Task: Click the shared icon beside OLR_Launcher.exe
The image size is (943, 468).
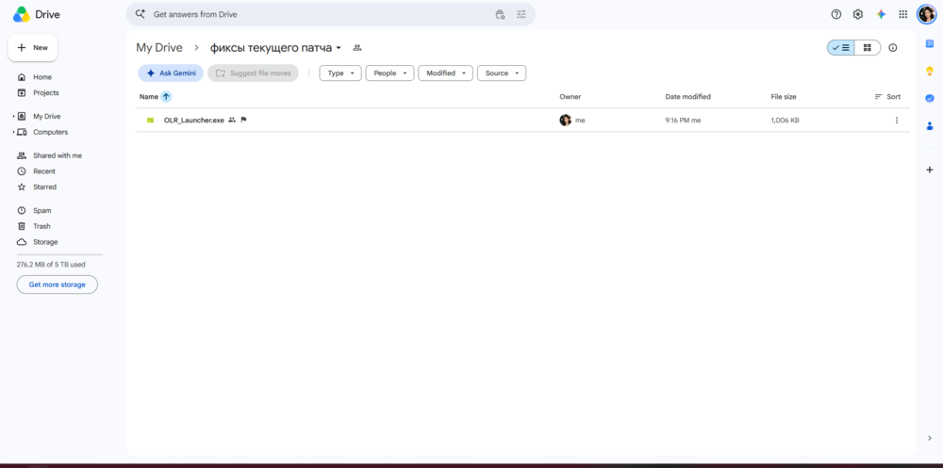Action: pyautogui.click(x=232, y=121)
